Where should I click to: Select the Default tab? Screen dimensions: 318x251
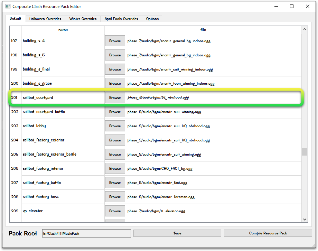(16, 18)
